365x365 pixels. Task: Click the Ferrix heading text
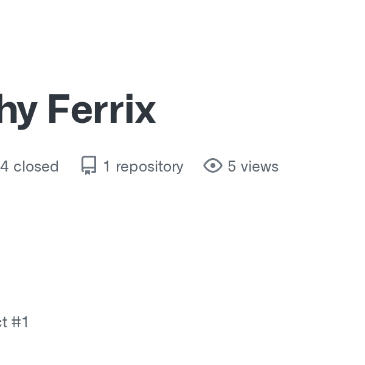click(x=102, y=108)
